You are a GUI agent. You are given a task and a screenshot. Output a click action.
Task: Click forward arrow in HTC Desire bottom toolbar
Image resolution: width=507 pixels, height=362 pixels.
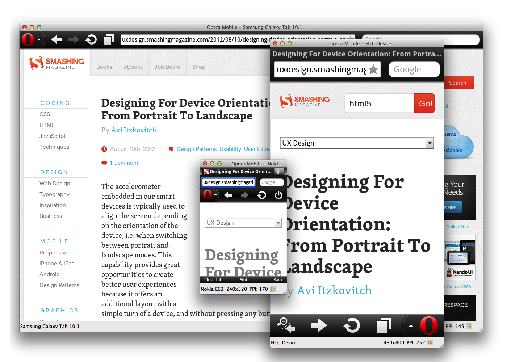(x=319, y=325)
